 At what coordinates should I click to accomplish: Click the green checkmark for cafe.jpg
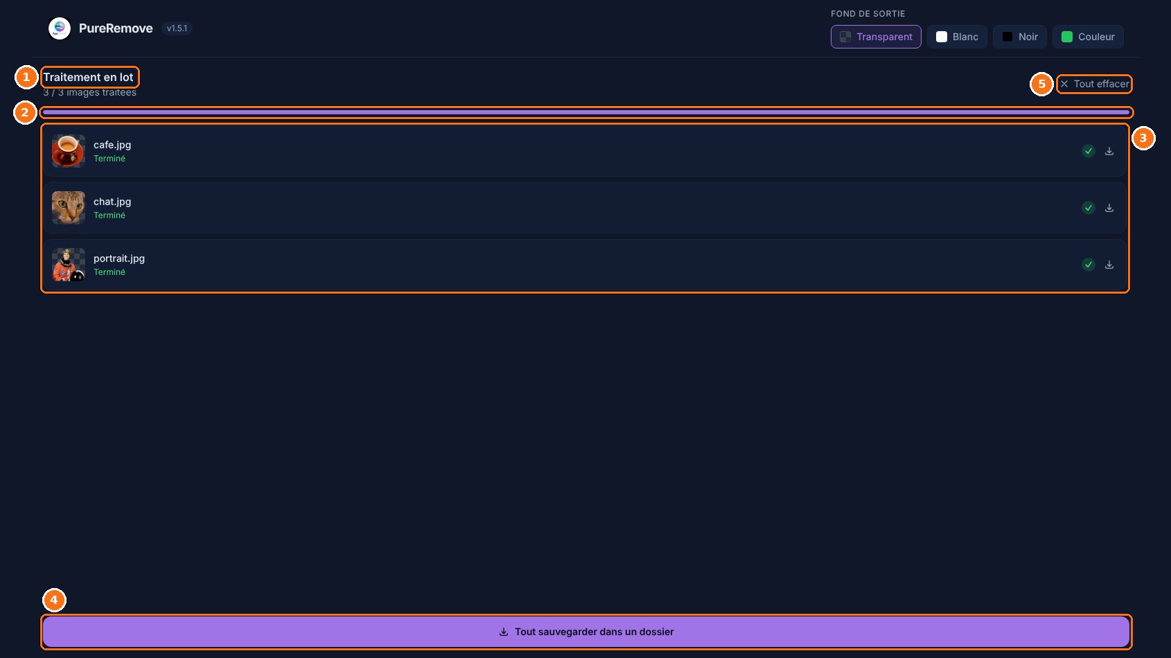[x=1089, y=151]
